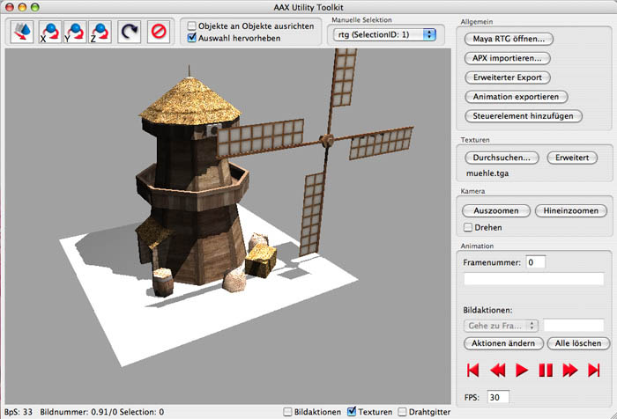617x419 pixels.
Task: Click the curved arrow reset rotation icon
Action: [130, 33]
